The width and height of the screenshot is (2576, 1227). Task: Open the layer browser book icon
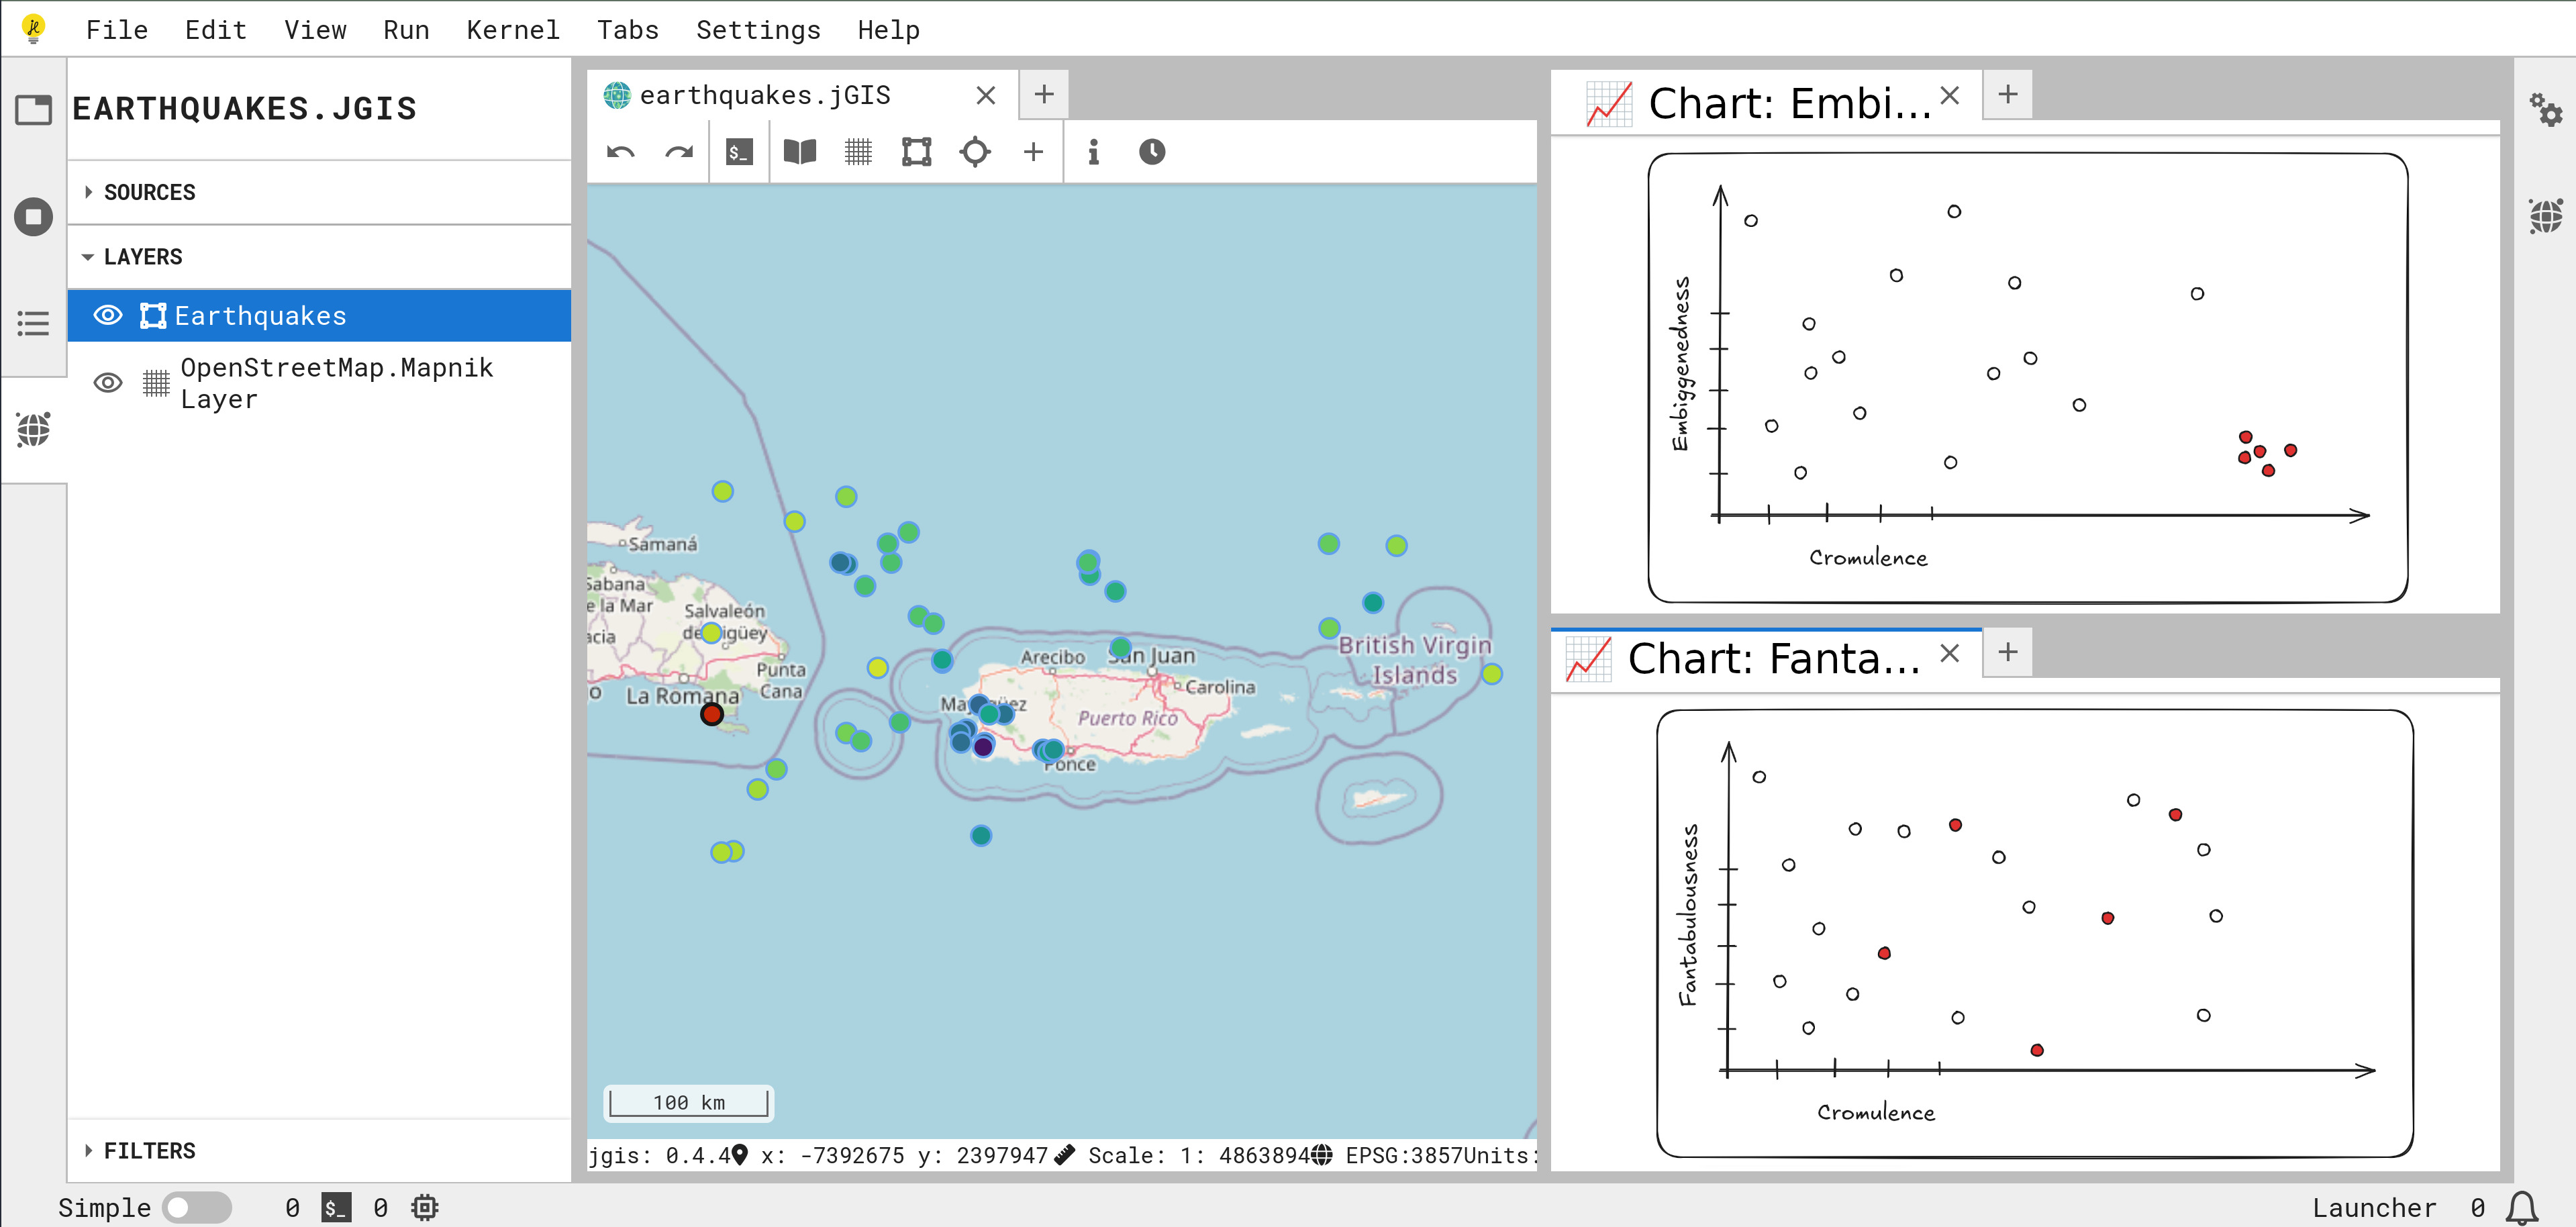click(799, 152)
